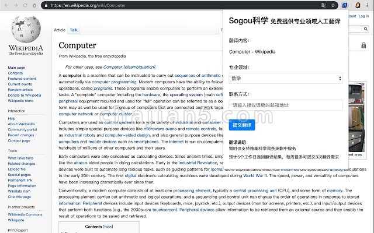Open Community portal link
This screenshot has width=374, height=233.
point(22,129)
